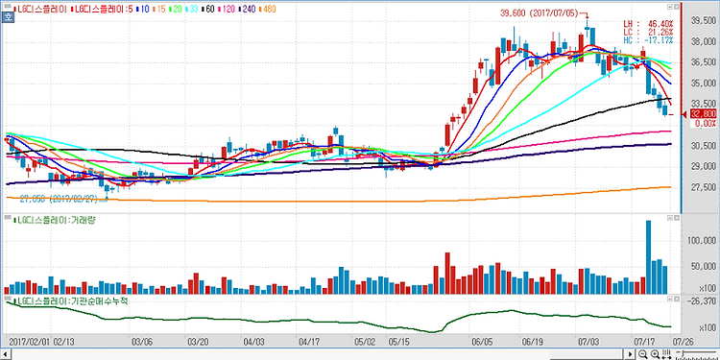Select the LG디스플레이 price series legend
This screenshot has width=720, height=360.
tap(41, 9)
